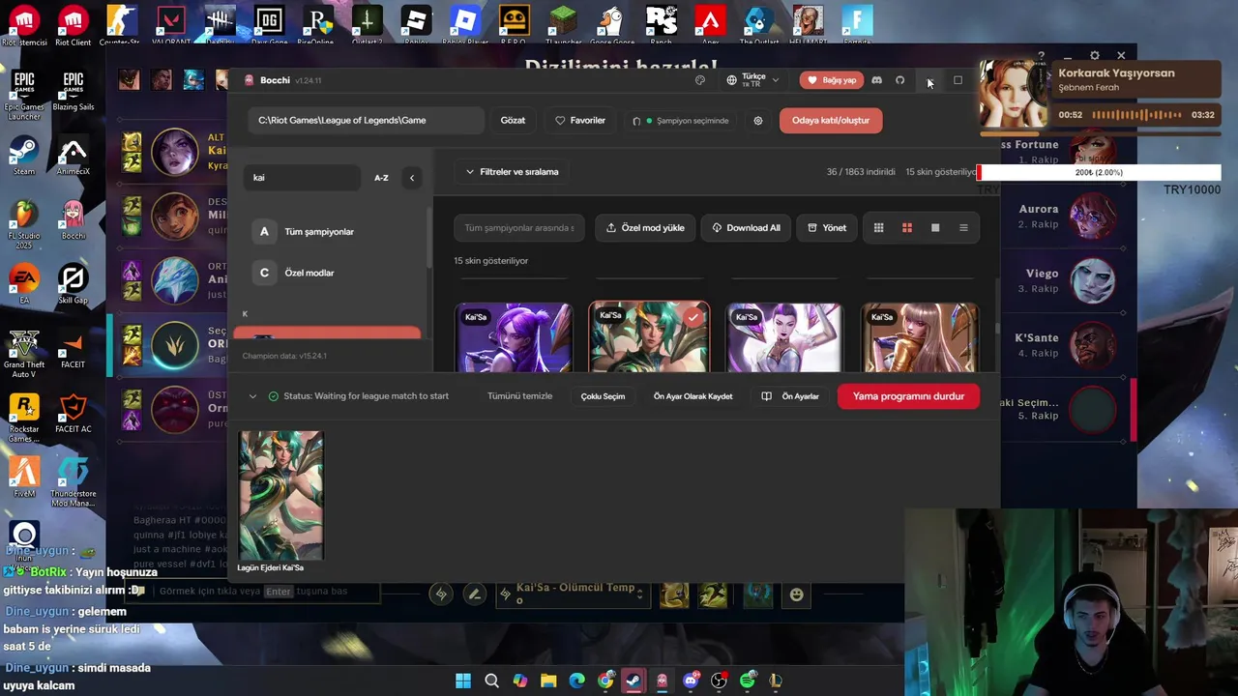
Task: Open the emote smiley button in League
Action: (x=796, y=594)
